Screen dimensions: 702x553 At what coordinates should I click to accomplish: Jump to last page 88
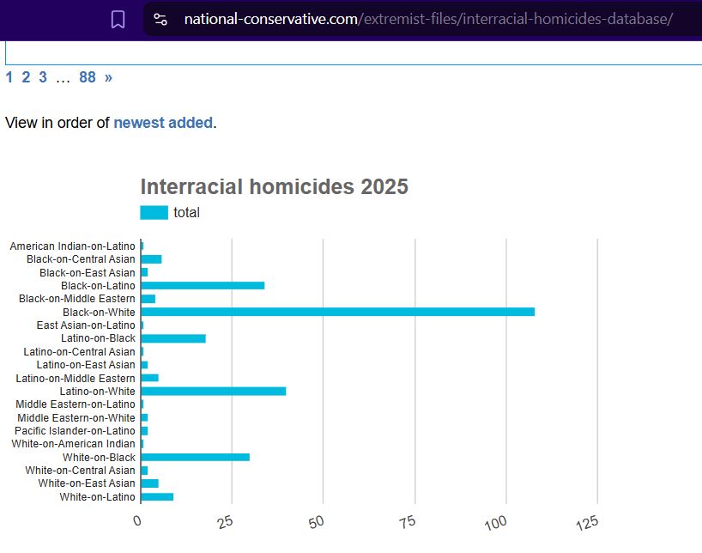pos(88,77)
